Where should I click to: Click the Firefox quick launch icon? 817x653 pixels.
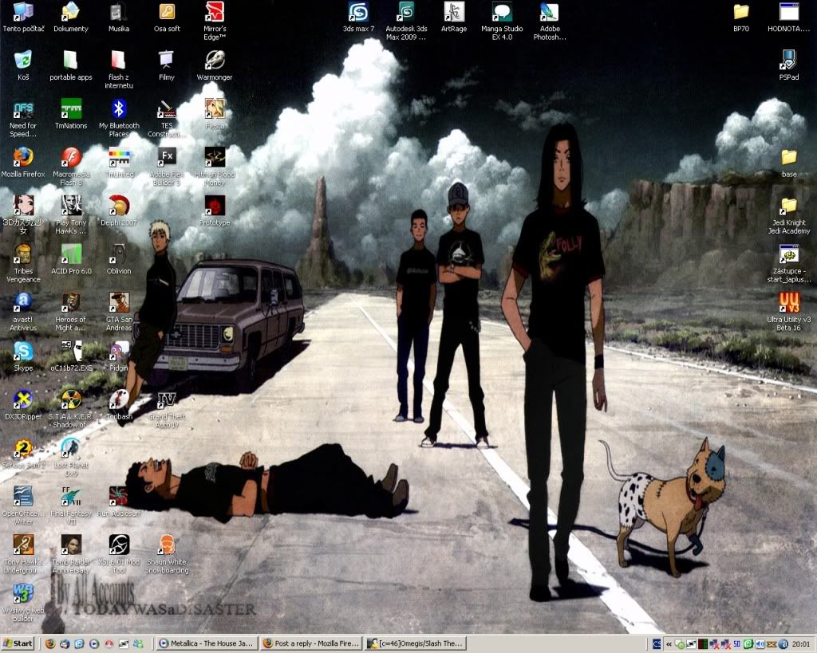(50, 643)
